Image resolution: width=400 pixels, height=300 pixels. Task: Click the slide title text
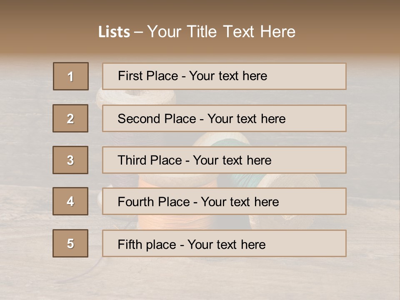coord(197,32)
